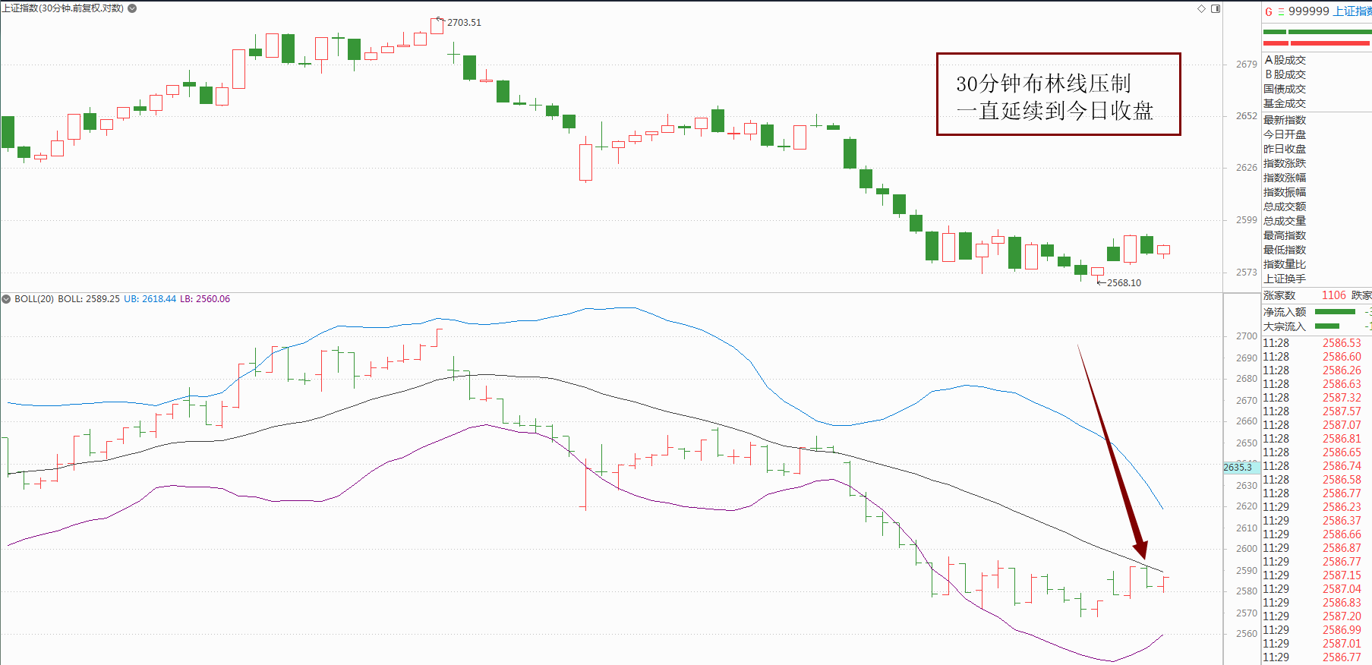The image size is (1372, 665).
Task: Click the 涨家数 1106 counter row
Action: click(x=1317, y=295)
